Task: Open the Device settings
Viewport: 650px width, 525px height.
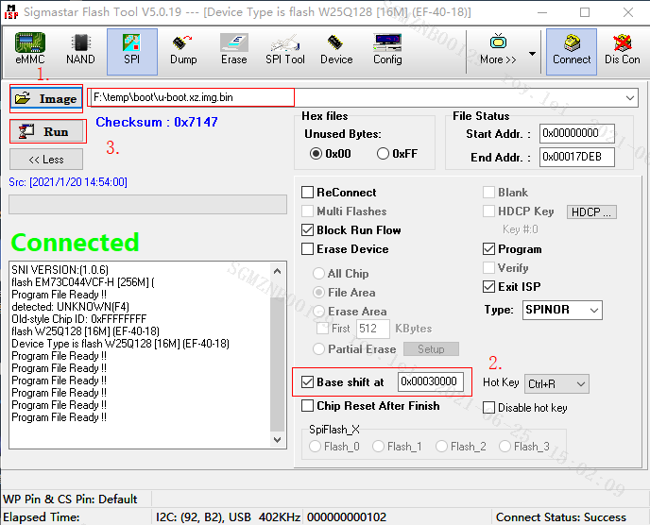Action: click(x=336, y=50)
